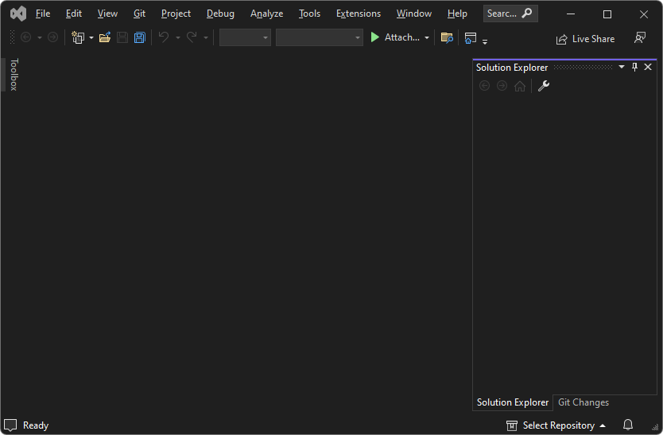Click the Navigate Backward arrow in toolbar

coord(25,37)
